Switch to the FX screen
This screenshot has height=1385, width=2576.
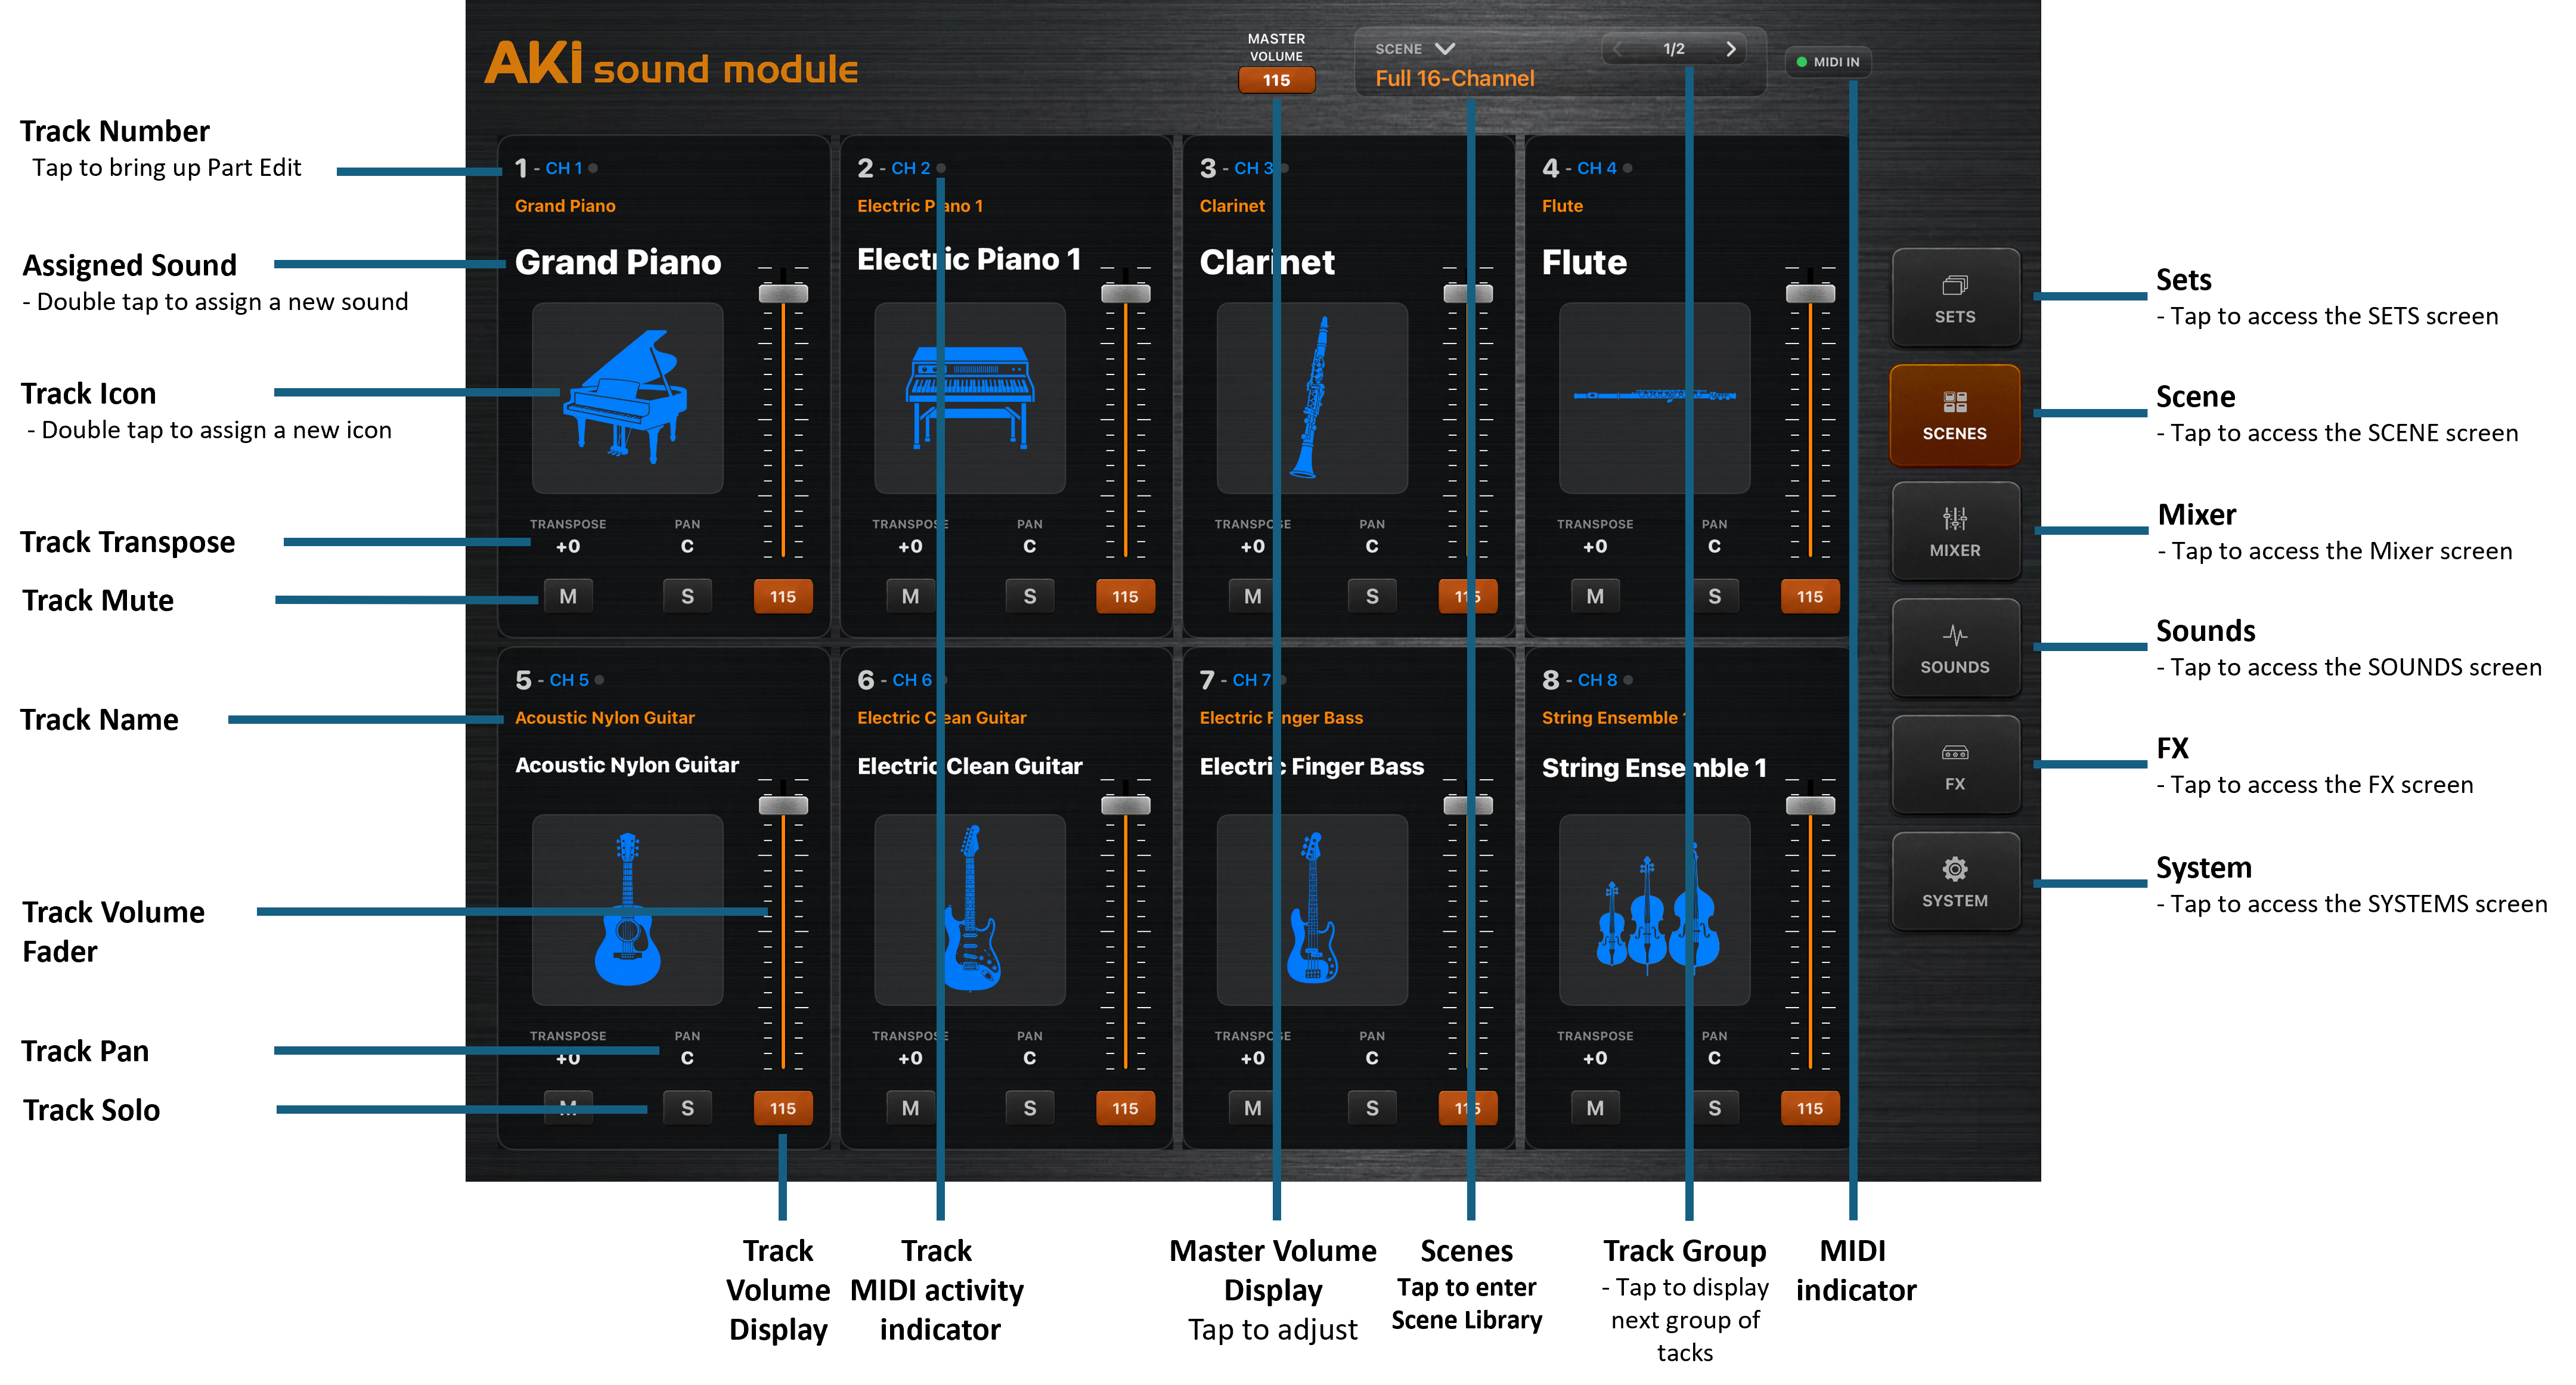click(x=1954, y=765)
